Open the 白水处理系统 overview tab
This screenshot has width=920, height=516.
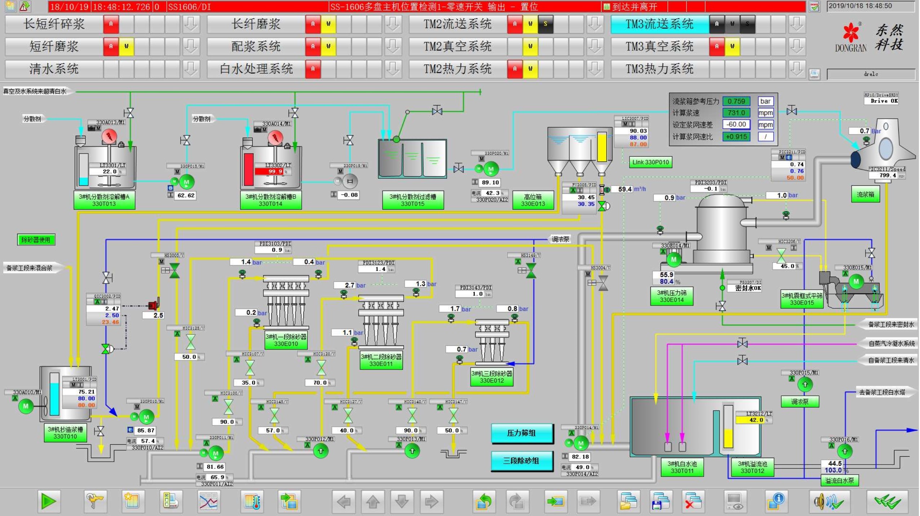pos(256,69)
